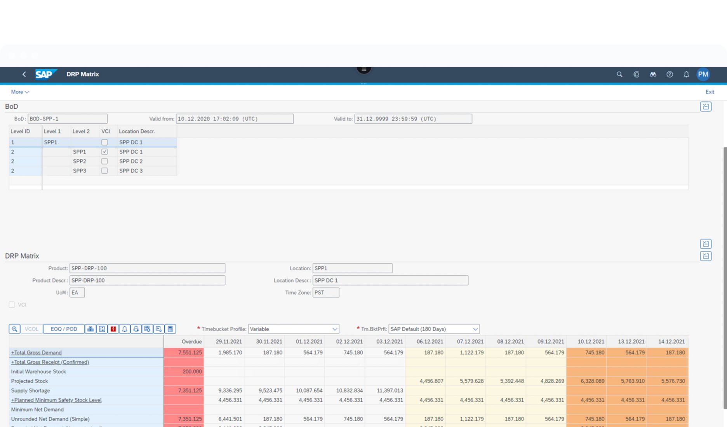Click the Exit menu item
Image resolution: width=727 pixels, height=427 pixels.
[x=710, y=92]
